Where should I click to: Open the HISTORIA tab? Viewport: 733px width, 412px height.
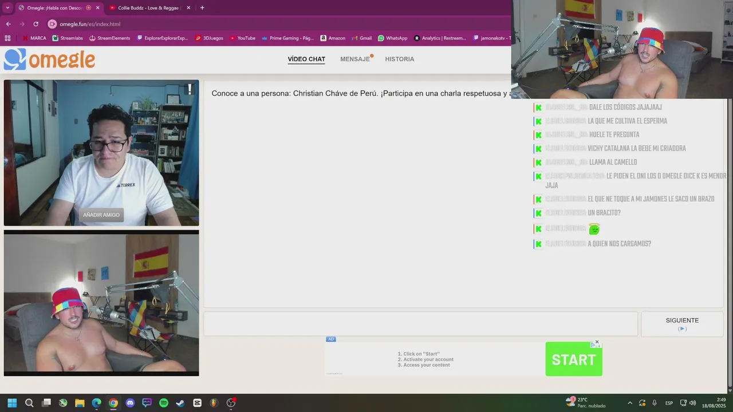point(399,60)
